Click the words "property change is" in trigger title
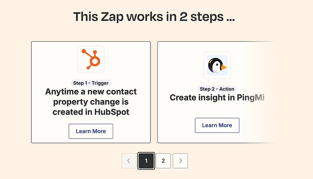 click(x=91, y=102)
